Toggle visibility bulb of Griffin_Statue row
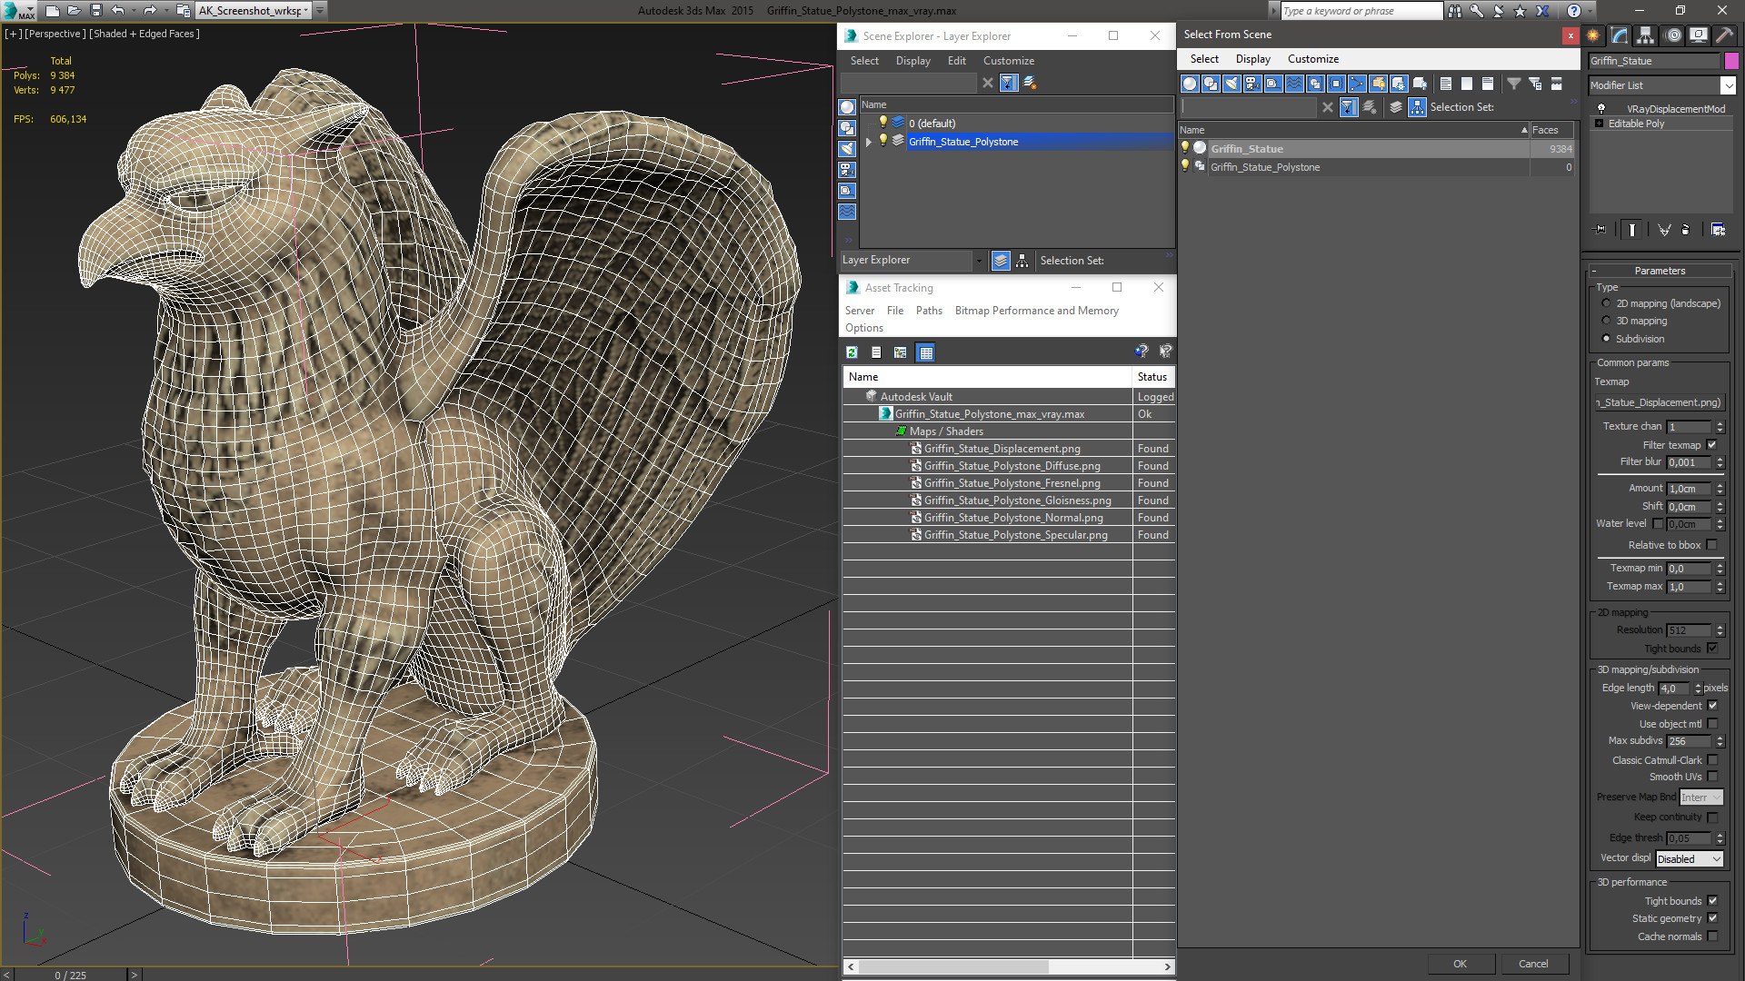The width and height of the screenshot is (1745, 981). coord(1184,148)
